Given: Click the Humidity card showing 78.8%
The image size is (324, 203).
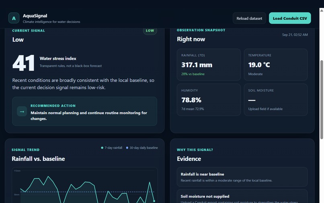Looking at the screenshot, I should pos(209,99).
